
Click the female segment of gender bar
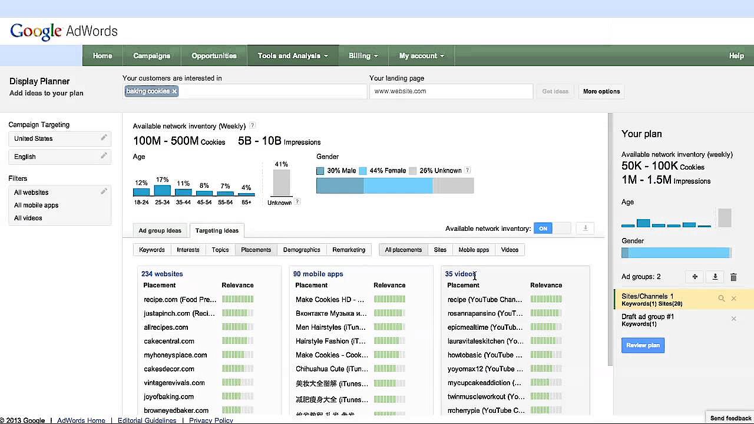pyautogui.click(x=398, y=186)
